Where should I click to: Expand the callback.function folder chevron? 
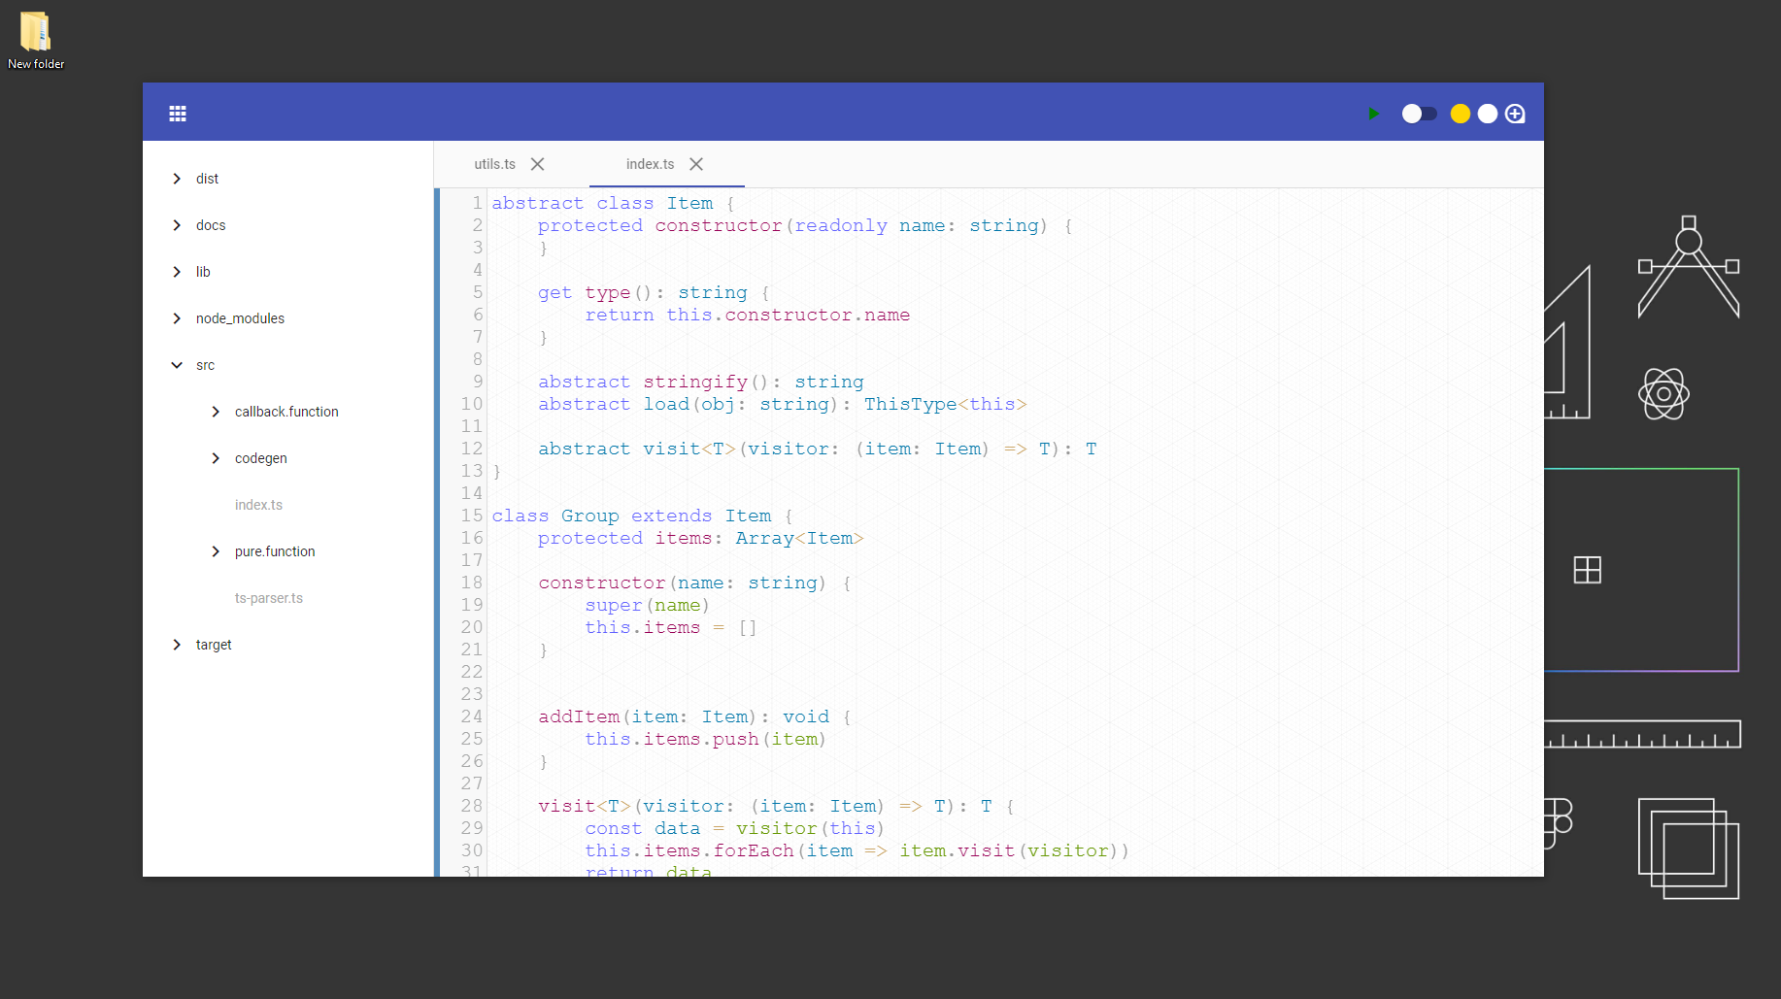pyautogui.click(x=216, y=412)
